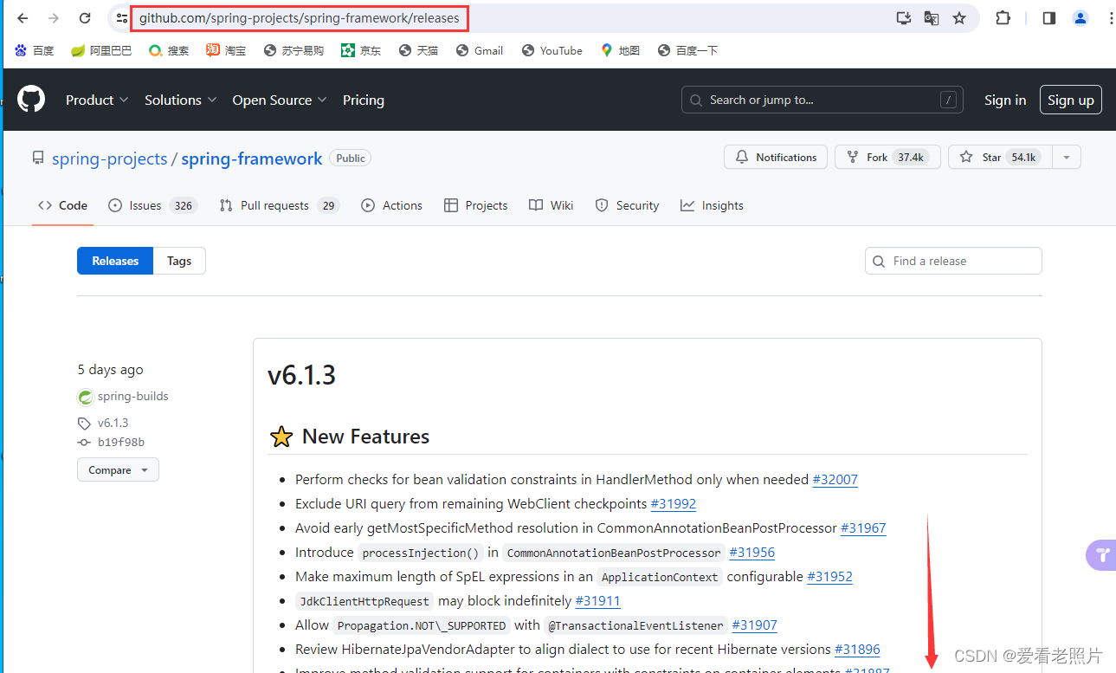Viewport: 1116px width, 673px height.
Task: Open issue link #31907
Action: pos(754,625)
